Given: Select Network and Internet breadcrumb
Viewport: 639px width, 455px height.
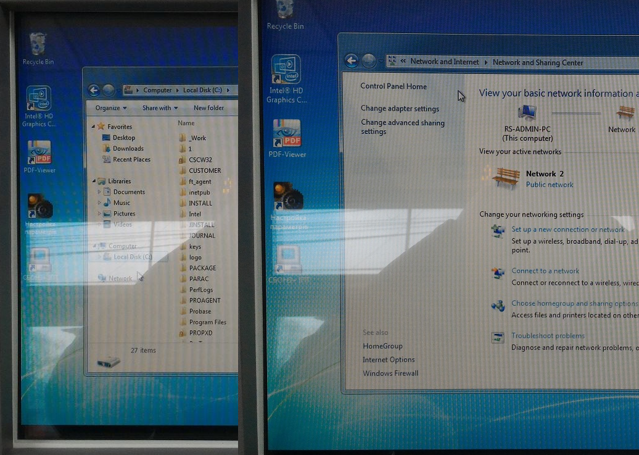Looking at the screenshot, I should pos(444,62).
